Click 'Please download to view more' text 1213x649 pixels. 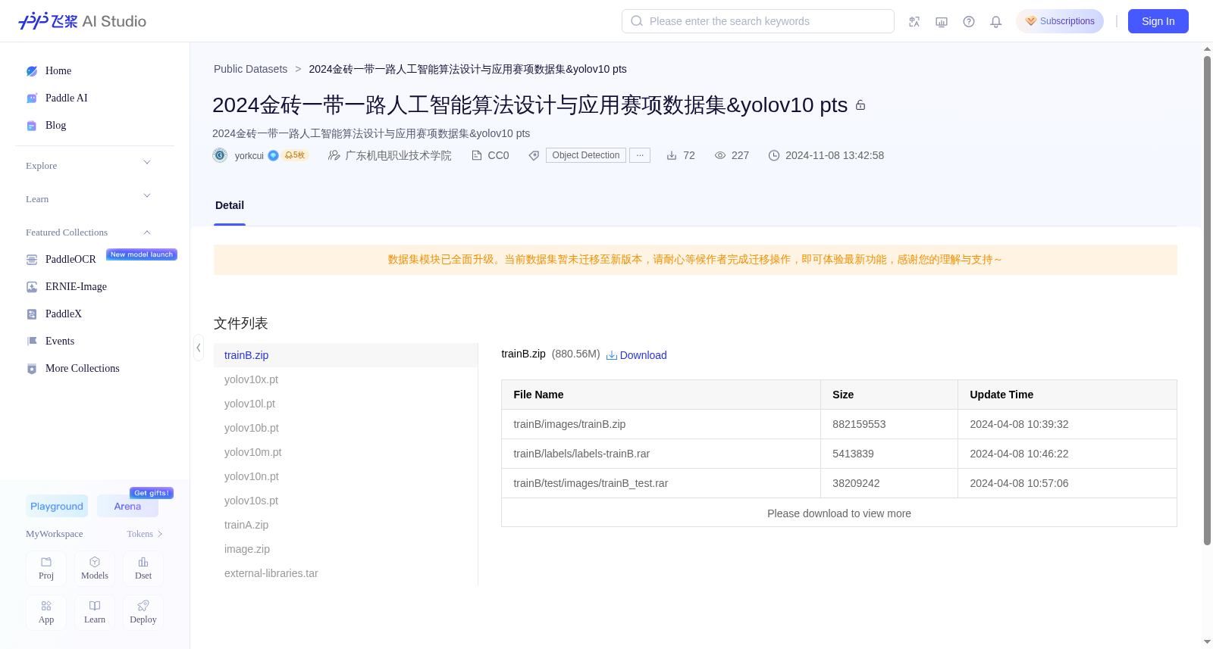839,513
